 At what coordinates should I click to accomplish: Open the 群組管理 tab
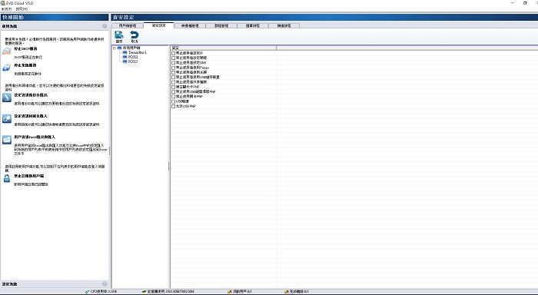click(x=221, y=25)
